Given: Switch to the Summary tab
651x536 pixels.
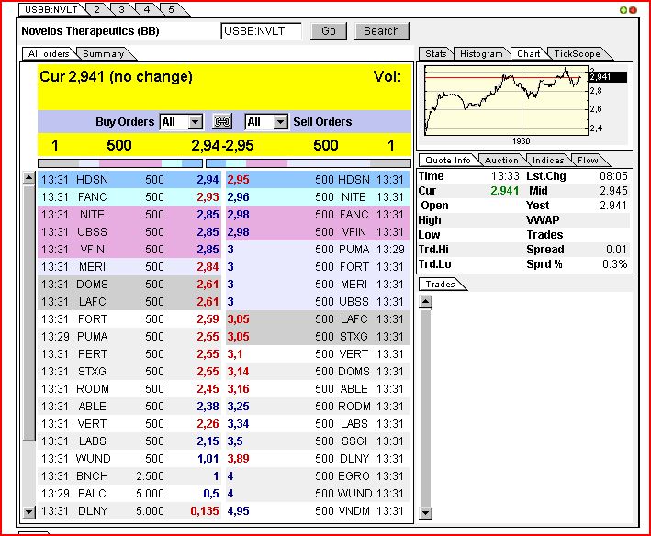Looking at the screenshot, I should (104, 54).
